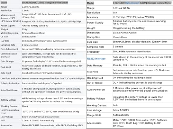
Task: Select the '210g' weight value
Action: pos(24,29)
